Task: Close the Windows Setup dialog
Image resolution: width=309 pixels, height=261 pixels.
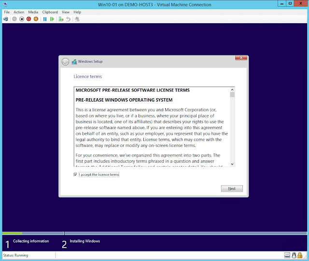Action: (241, 58)
